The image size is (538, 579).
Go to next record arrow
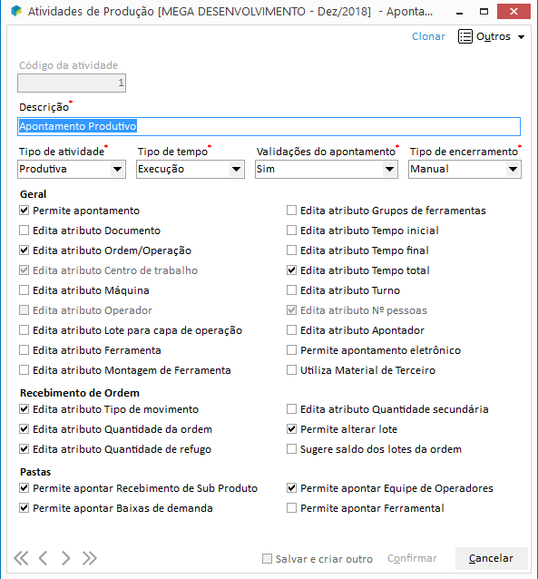point(65,558)
